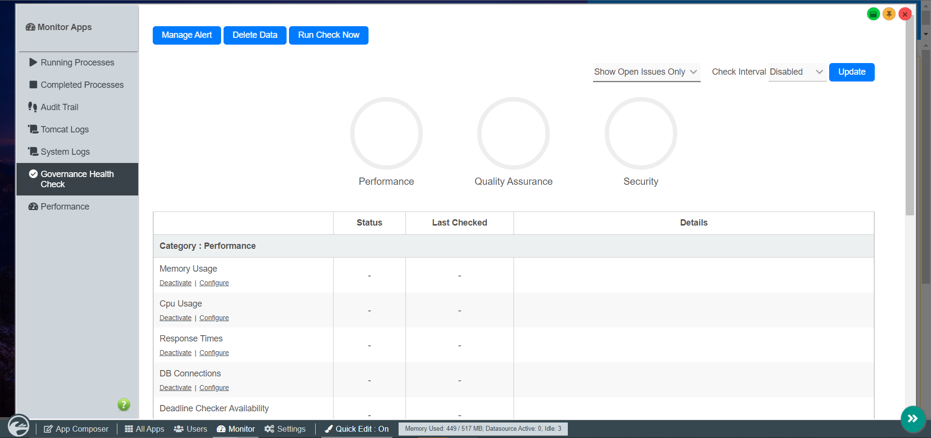Image resolution: width=931 pixels, height=438 pixels.
Task: Deactivate the Memory Usage check
Action: point(175,283)
